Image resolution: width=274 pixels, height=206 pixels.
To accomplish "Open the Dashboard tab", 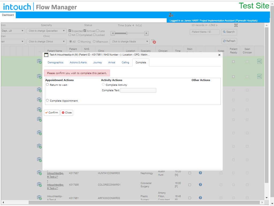I will pos(8,15).
